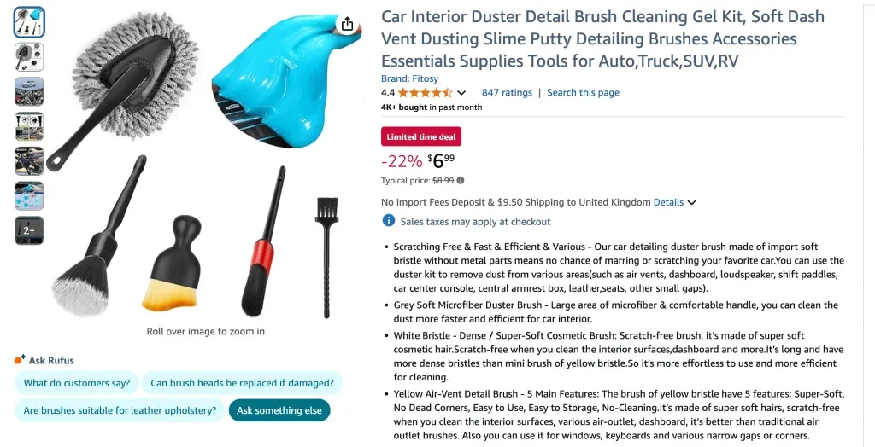Select the third thumbnail showing car interior
Screen dimensions: 875x447
tap(29, 92)
